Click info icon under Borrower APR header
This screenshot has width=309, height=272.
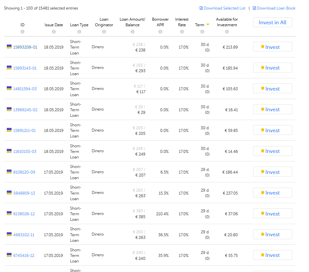click(160, 32)
